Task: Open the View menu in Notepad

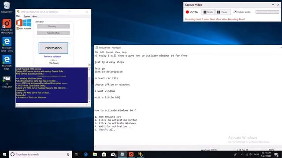Action: pyautogui.click(x=117, y=52)
